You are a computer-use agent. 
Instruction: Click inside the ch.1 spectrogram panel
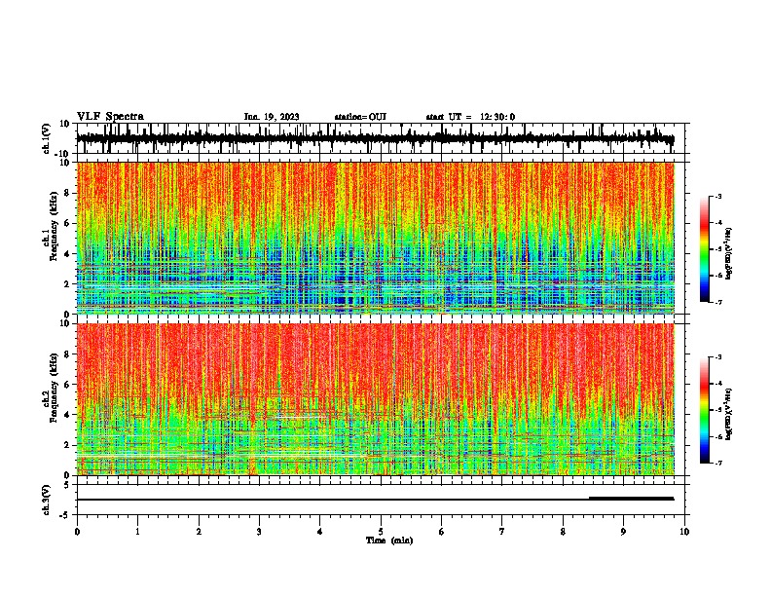point(376,238)
